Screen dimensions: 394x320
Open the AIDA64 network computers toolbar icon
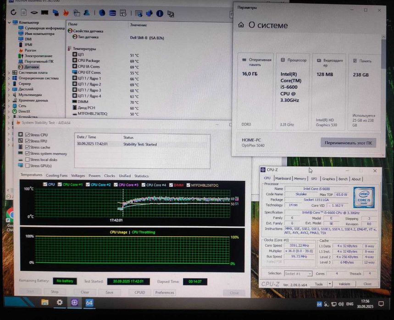tap(55, 12)
